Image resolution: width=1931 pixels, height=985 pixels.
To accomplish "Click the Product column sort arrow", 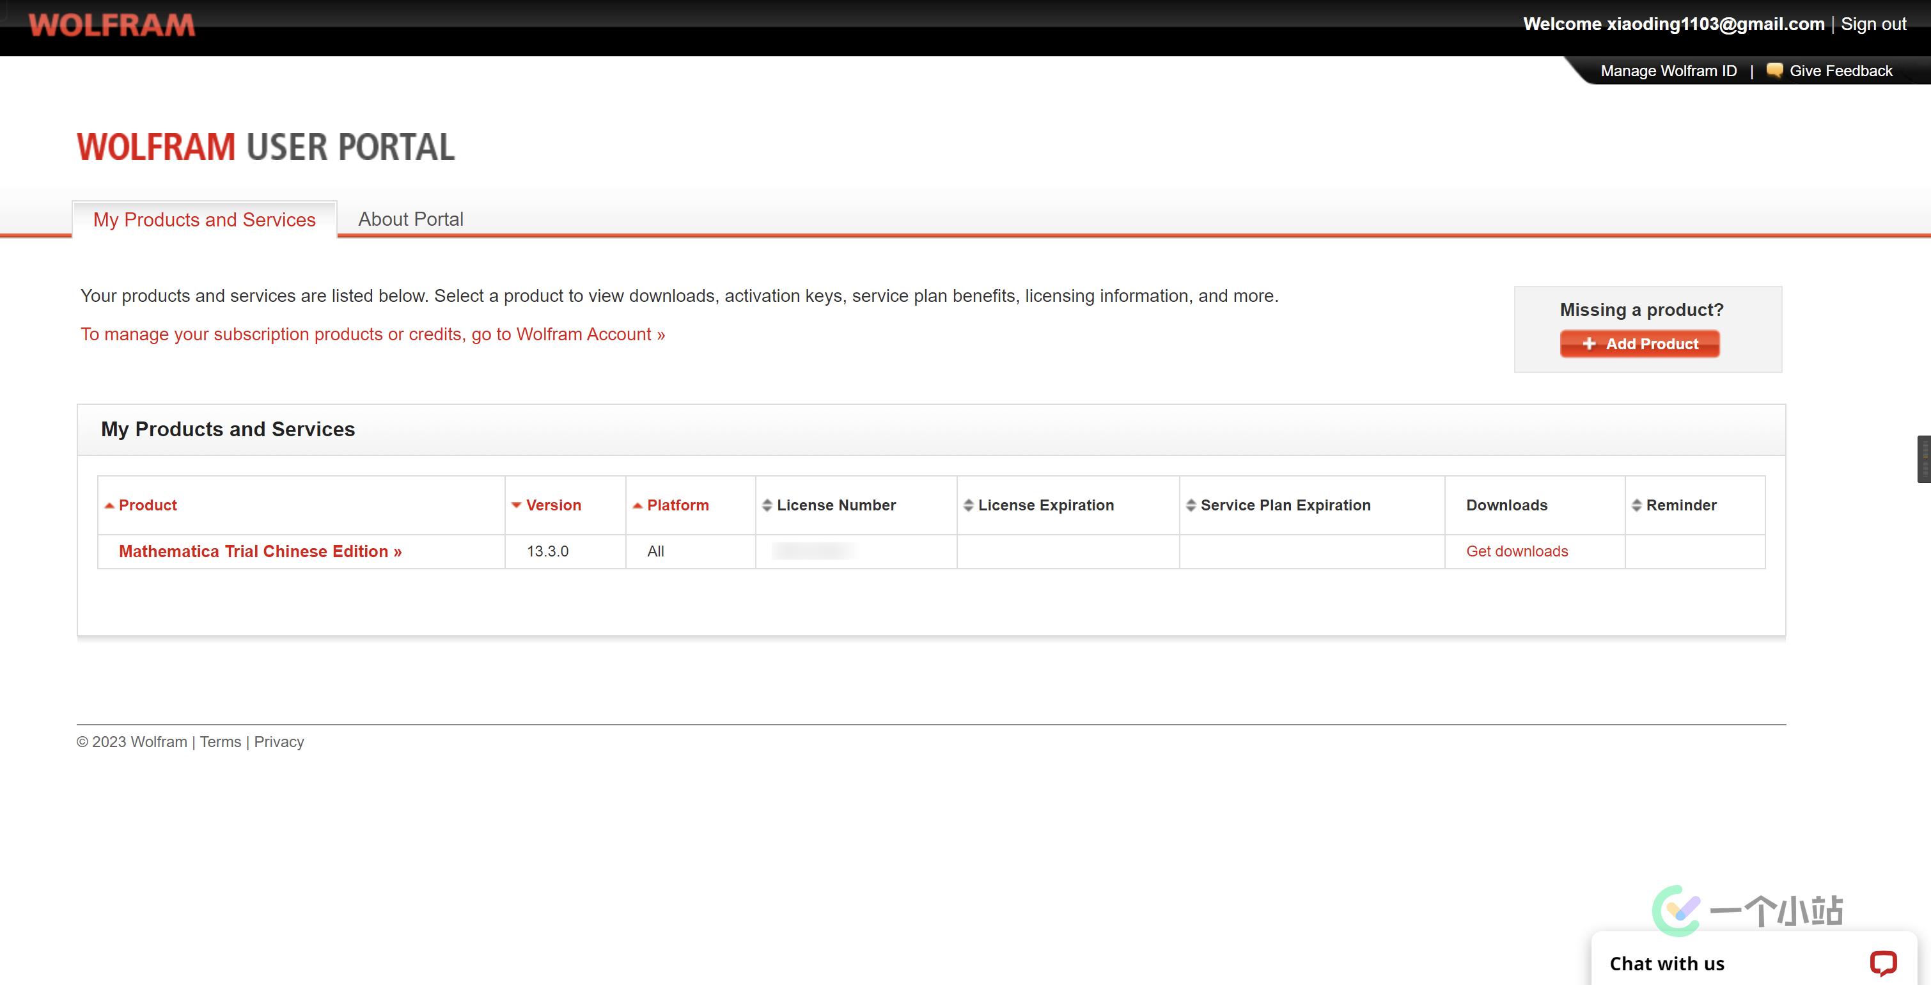I will tap(109, 505).
